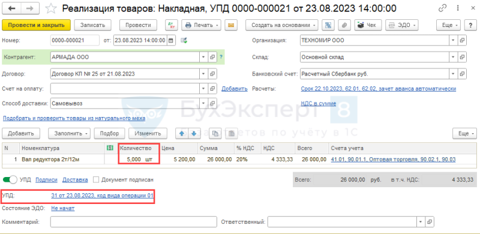Expand the Контрагент dropdown arrow
This screenshot has width=480, height=234.
(x=204, y=57)
